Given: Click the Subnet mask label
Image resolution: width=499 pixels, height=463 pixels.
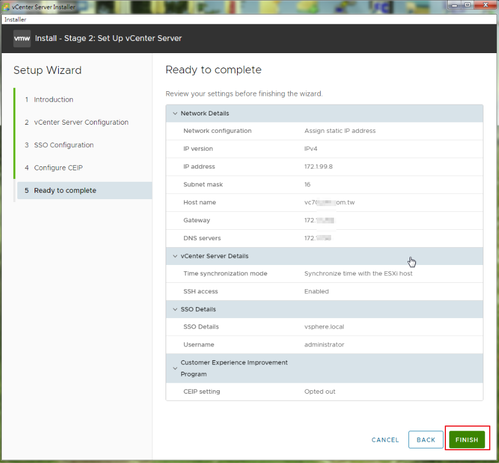Looking at the screenshot, I should tap(202, 184).
